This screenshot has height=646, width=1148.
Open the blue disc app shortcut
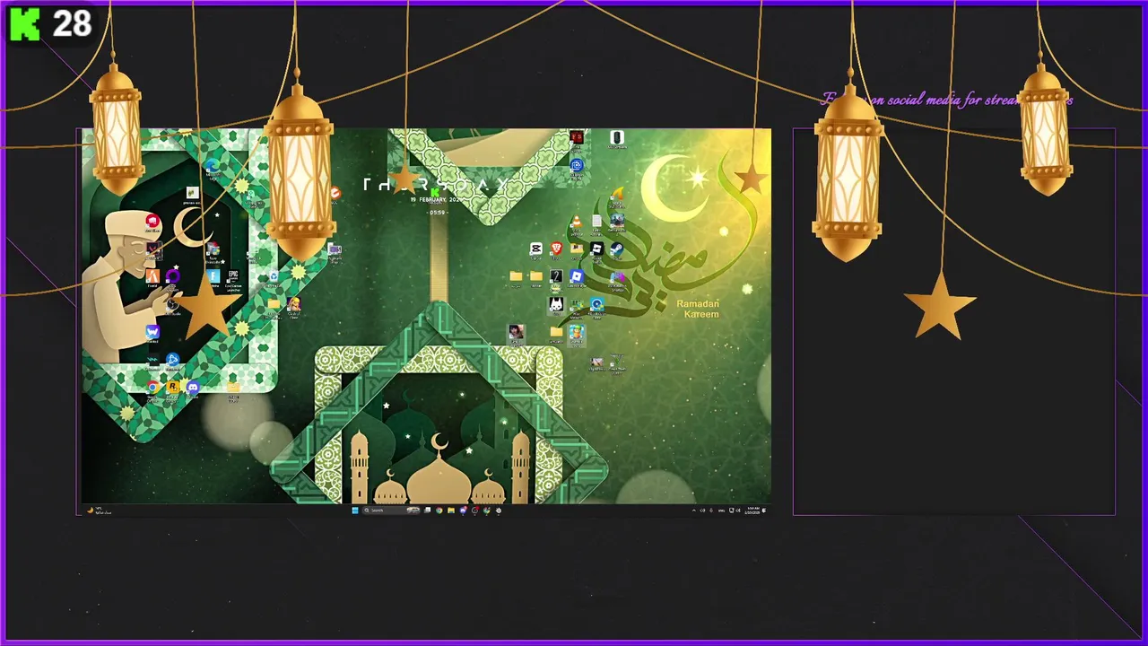pyautogui.click(x=596, y=304)
